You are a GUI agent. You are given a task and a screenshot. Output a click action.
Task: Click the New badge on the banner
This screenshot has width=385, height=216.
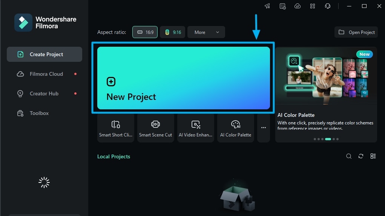tap(364, 54)
